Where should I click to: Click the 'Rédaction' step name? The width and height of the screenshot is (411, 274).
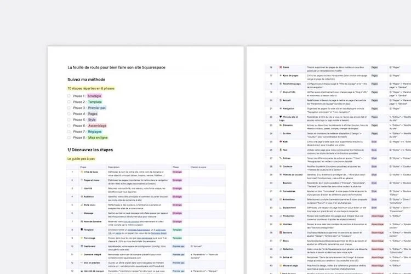coord(288,249)
